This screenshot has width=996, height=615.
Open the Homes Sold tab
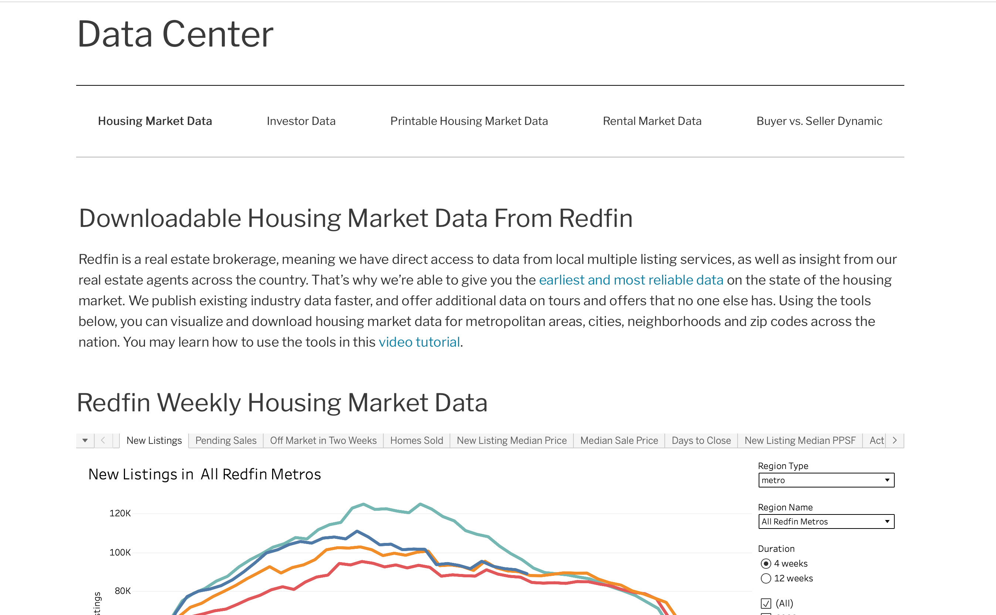click(416, 441)
